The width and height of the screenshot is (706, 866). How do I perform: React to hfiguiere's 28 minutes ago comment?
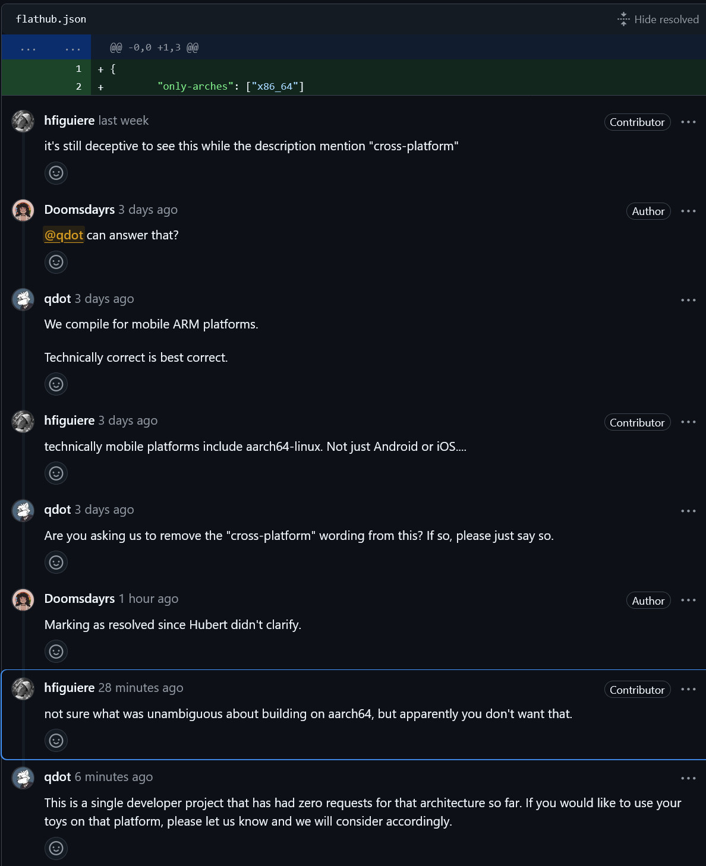[x=56, y=741]
